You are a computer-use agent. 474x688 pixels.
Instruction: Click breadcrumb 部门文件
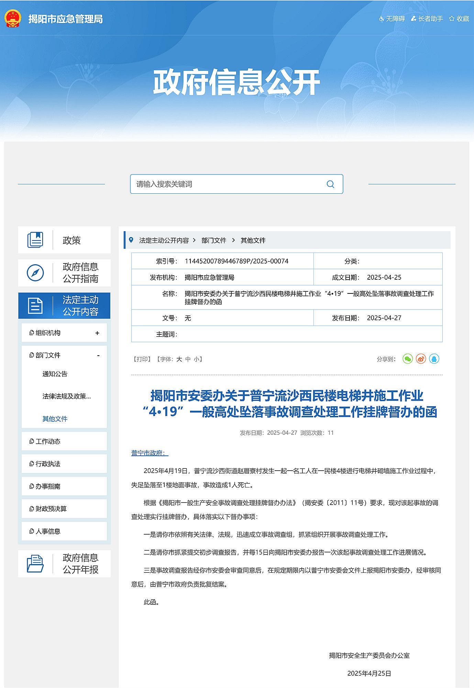[214, 240]
